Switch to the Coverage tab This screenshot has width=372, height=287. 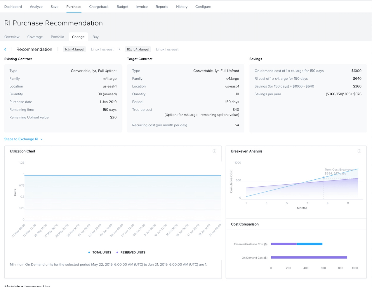35,37
